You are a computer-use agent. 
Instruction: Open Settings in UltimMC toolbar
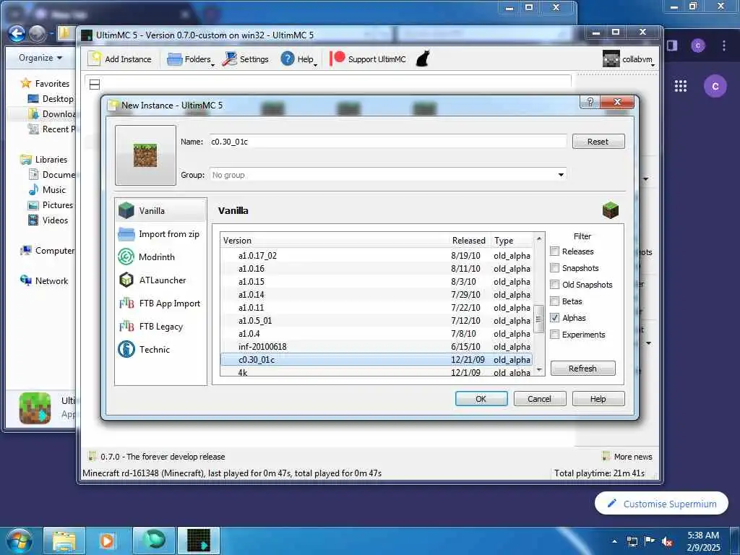[x=246, y=59]
